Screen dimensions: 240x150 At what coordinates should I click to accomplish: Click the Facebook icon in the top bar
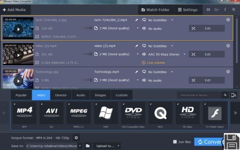pos(225,10)
